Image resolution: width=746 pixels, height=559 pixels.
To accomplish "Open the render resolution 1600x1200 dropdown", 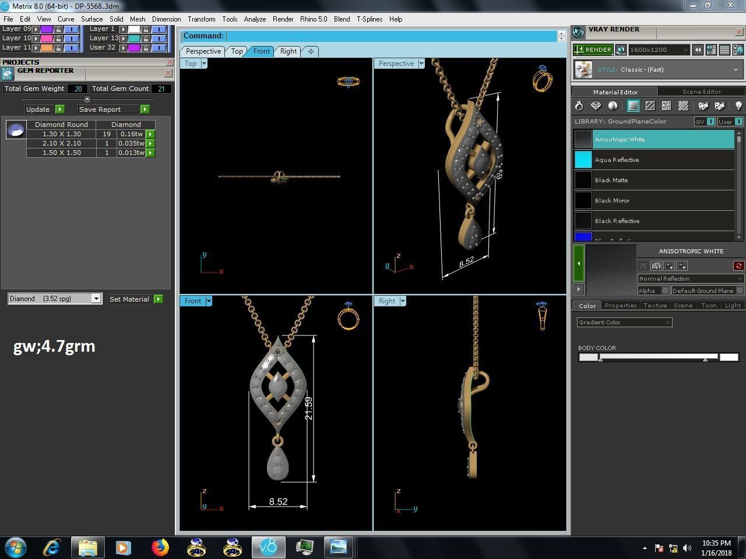I will (x=659, y=50).
